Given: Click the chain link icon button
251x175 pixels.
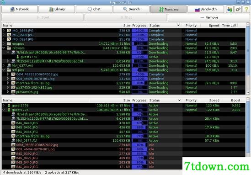Looking at the screenshot, I should [238, 9].
